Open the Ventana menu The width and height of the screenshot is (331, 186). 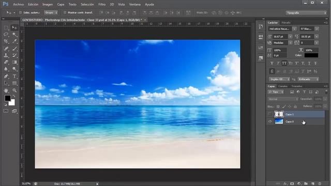[x=134, y=4]
